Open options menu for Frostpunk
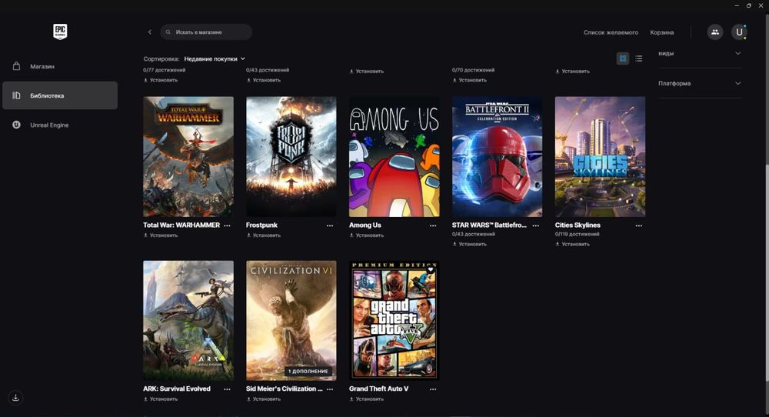 (330, 225)
